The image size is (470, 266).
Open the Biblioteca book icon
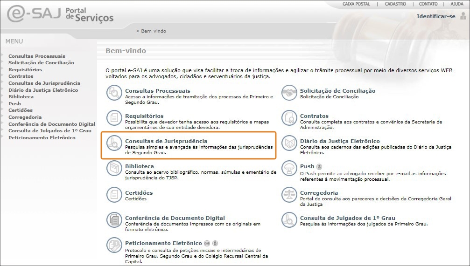coord(114,168)
